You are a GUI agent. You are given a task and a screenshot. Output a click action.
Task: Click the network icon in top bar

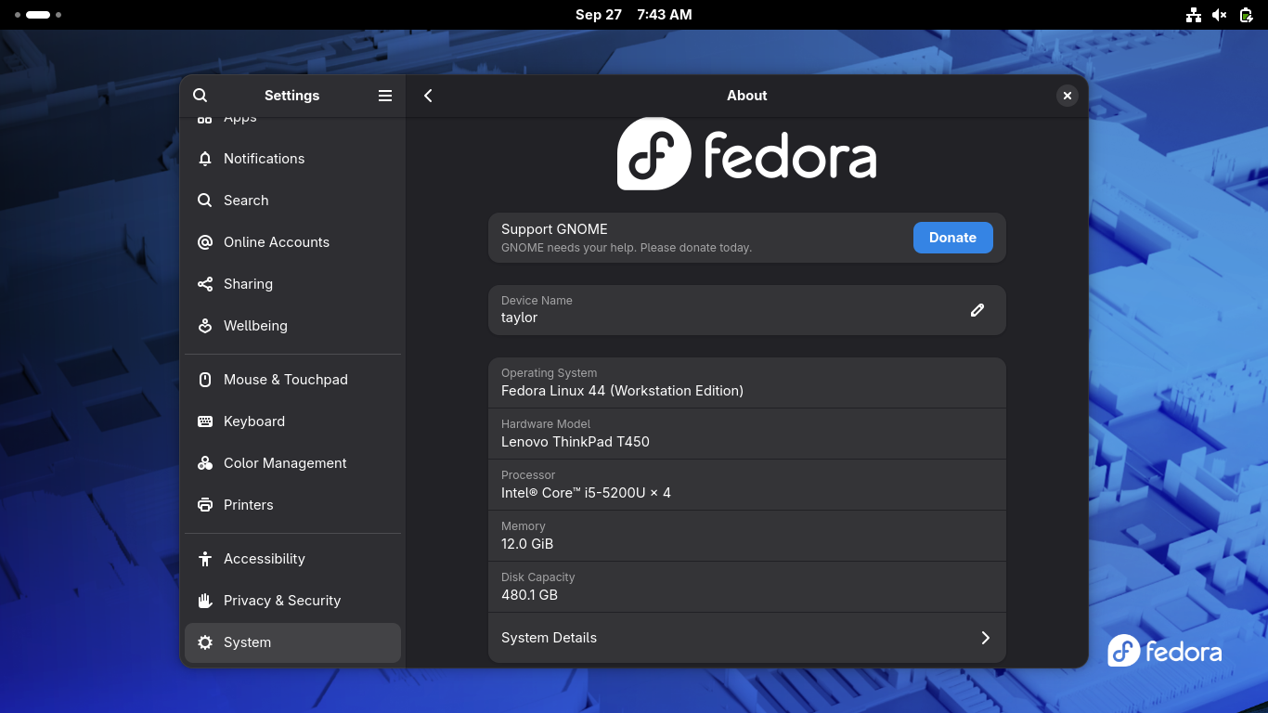pyautogui.click(x=1194, y=15)
